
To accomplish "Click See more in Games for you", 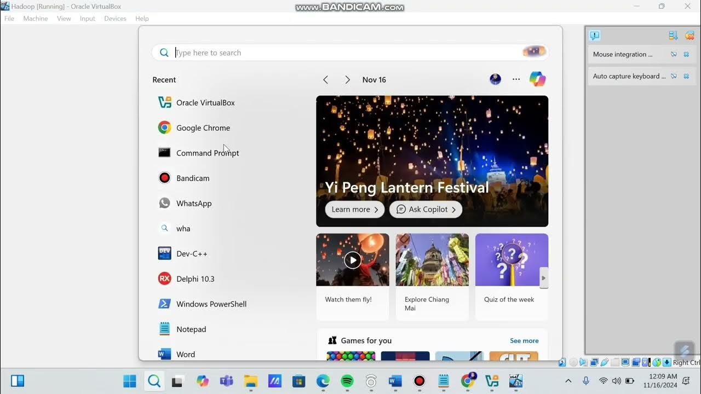I will (524, 340).
